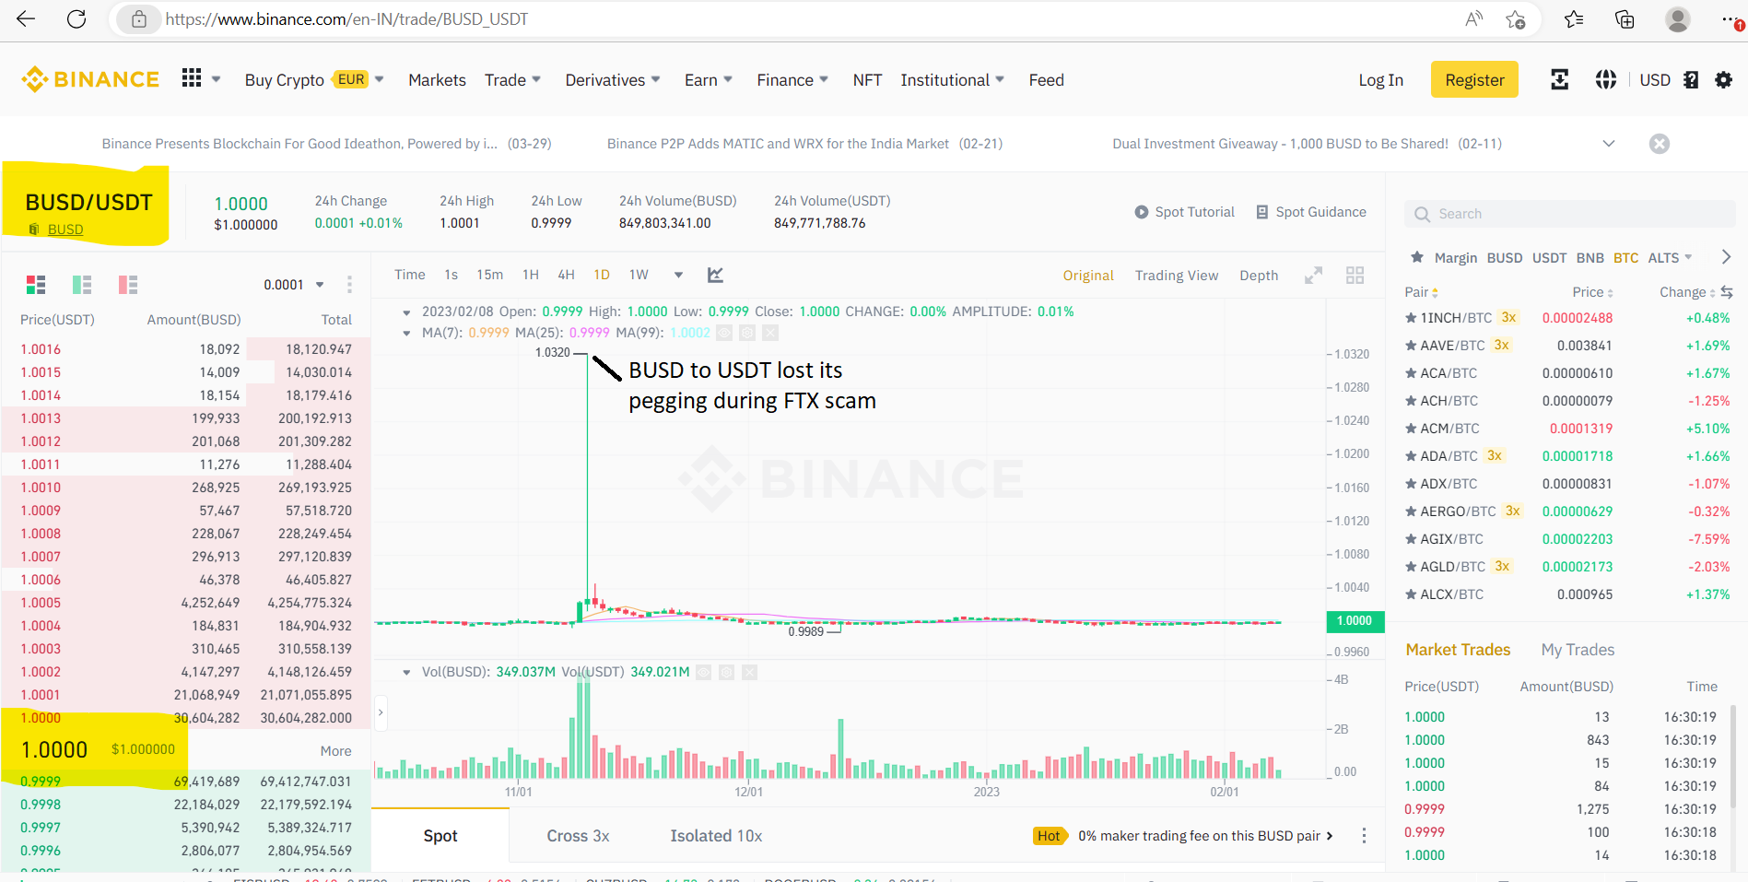Image resolution: width=1748 pixels, height=882 pixels.
Task: Switch to My Trades tab
Action: click(1578, 650)
